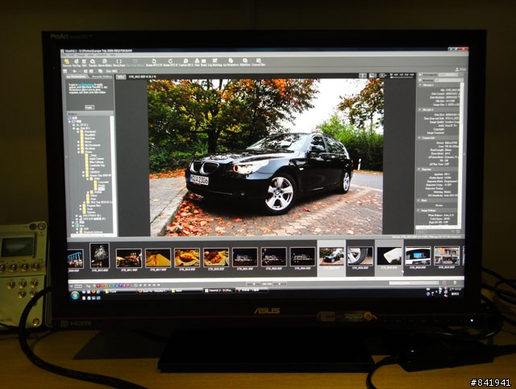Send image by E-mail from toolbar
Screen dimensions: 516x389
[204, 63]
